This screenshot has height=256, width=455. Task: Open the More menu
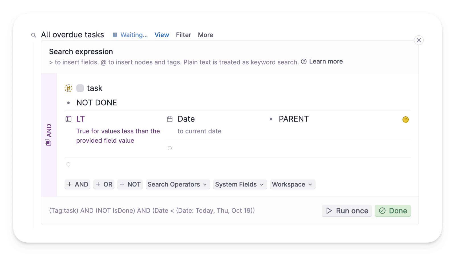pyautogui.click(x=205, y=35)
